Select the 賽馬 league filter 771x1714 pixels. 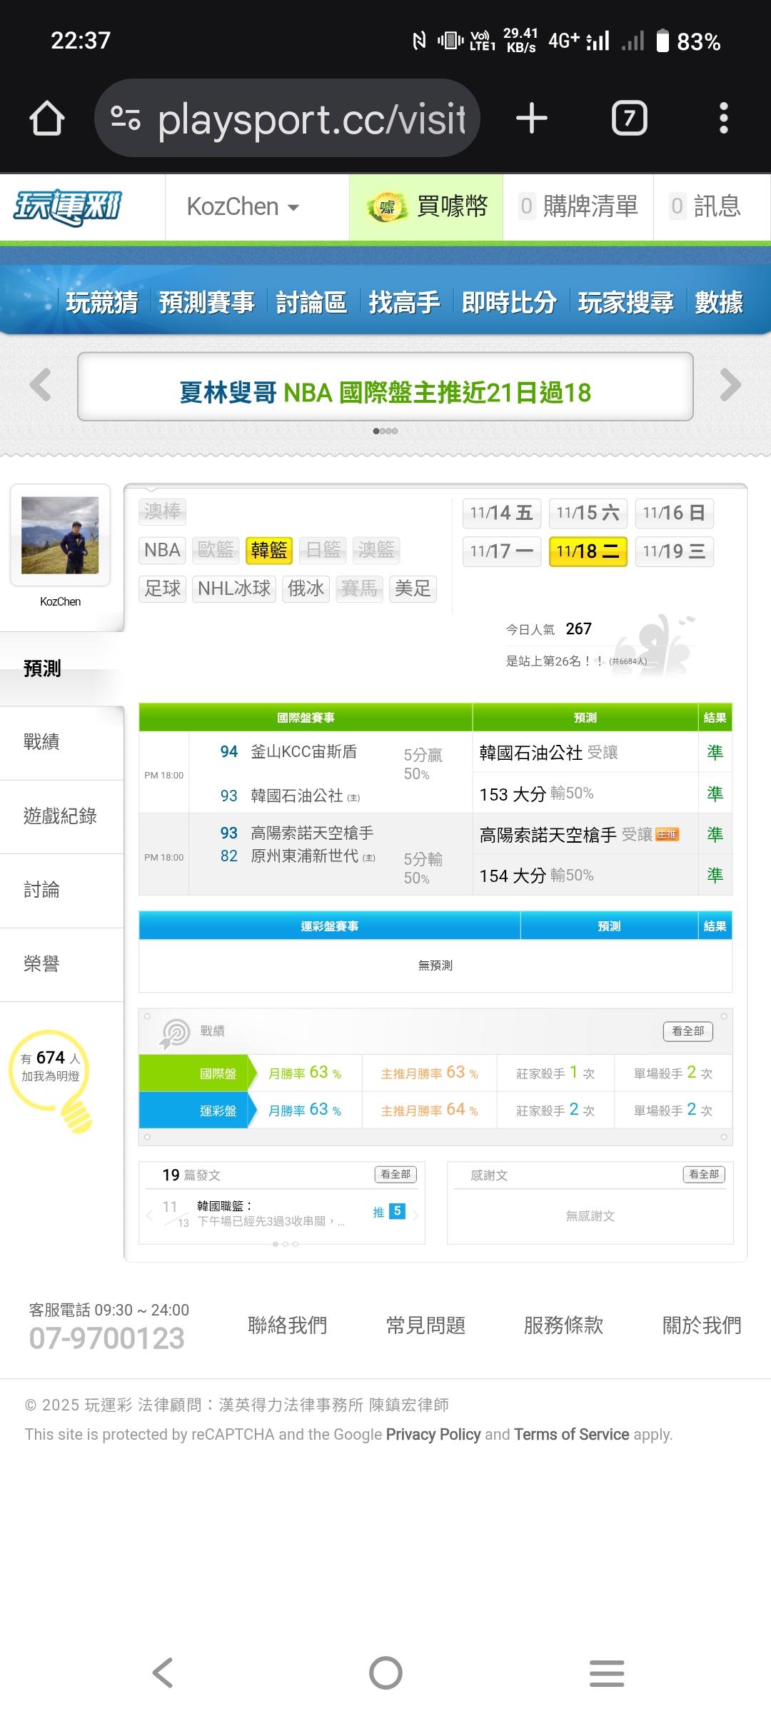coord(359,588)
